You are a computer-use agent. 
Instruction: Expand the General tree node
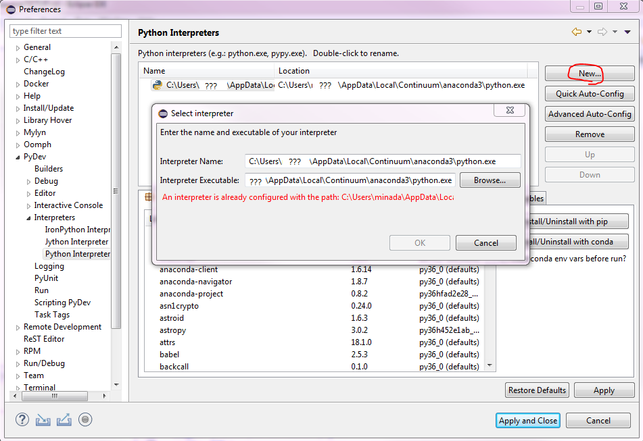pos(18,47)
